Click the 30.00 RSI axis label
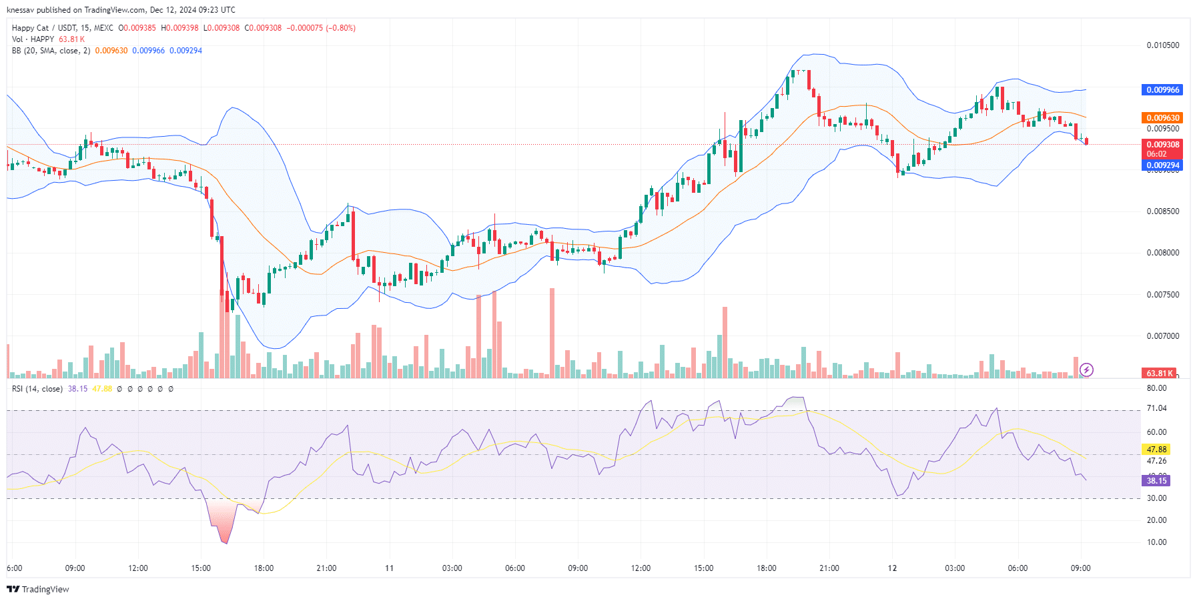1197x601 pixels. coord(1156,498)
